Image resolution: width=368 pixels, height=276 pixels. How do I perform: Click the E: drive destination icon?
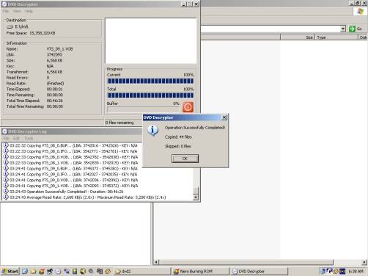(x=10, y=26)
